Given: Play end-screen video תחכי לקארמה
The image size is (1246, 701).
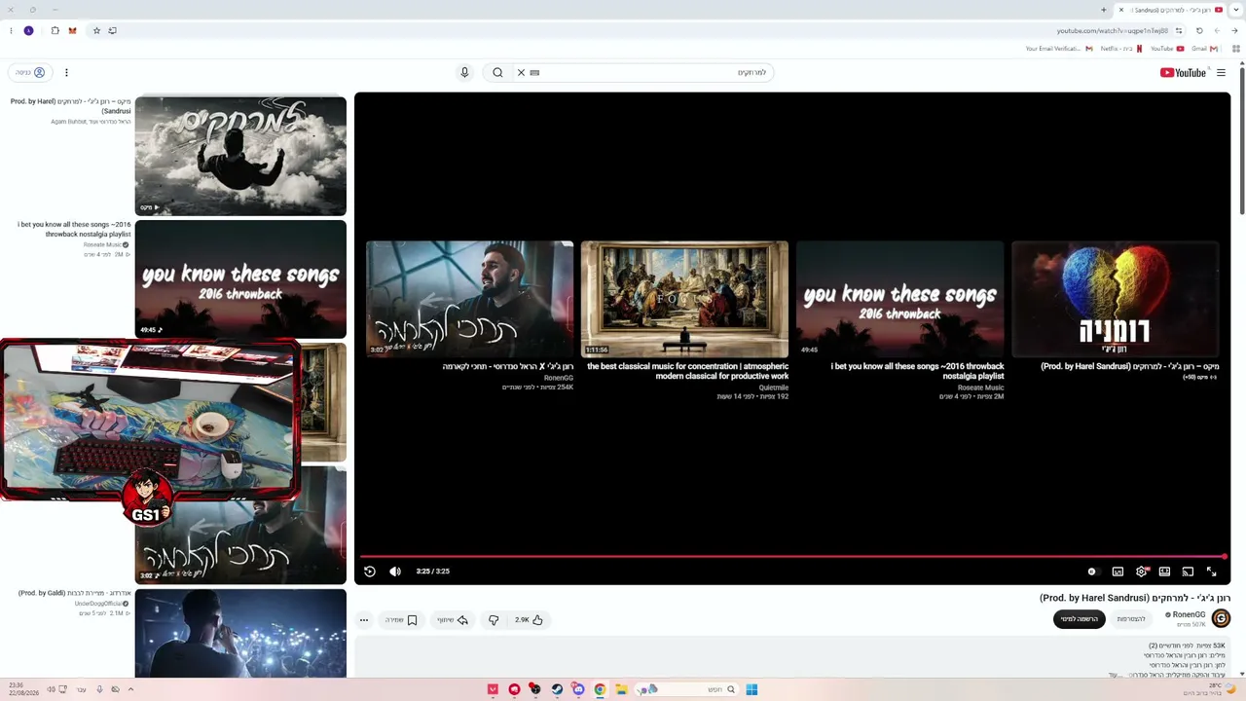Looking at the screenshot, I should point(470,299).
